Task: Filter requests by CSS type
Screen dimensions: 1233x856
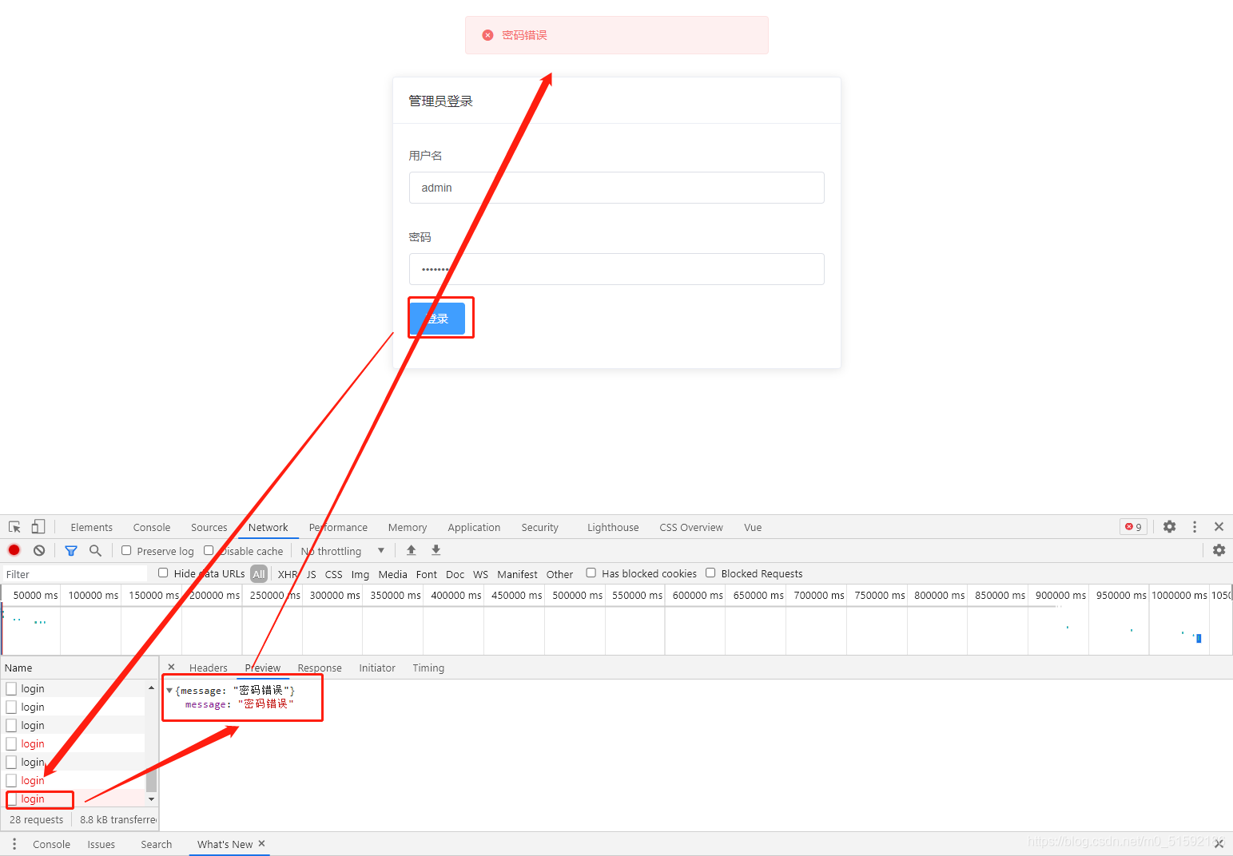Action: pos(334,574)
